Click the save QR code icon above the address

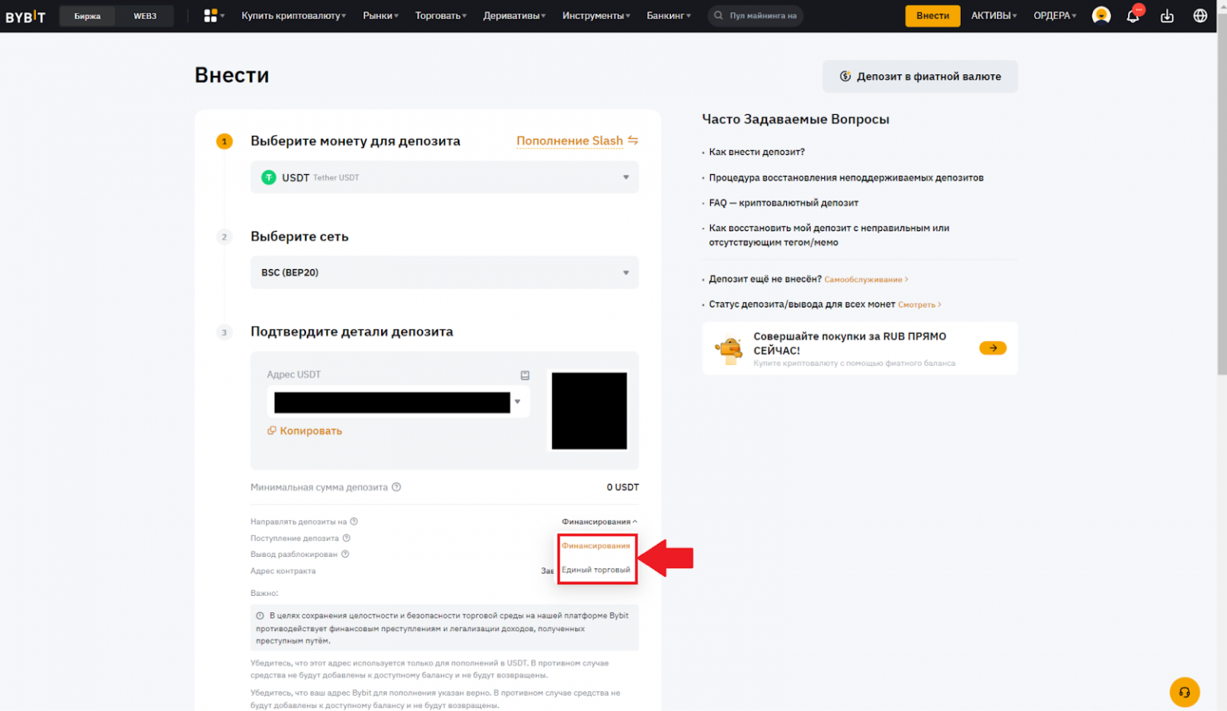[x=525, y=374]
